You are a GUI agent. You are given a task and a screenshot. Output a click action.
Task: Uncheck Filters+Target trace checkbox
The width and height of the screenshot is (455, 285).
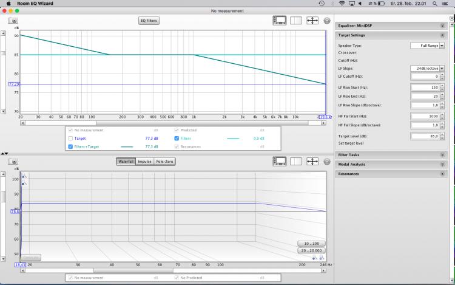[x=70, y=146]
